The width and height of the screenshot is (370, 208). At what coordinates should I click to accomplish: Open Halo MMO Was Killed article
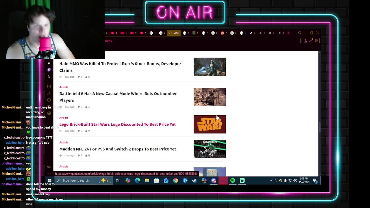pyautogui.click(x=120, y=67)
